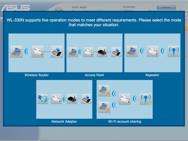Click WL-330N device icon in Access Point diagram
This screenshot has height=141, width=188.
tap(88, 52)
